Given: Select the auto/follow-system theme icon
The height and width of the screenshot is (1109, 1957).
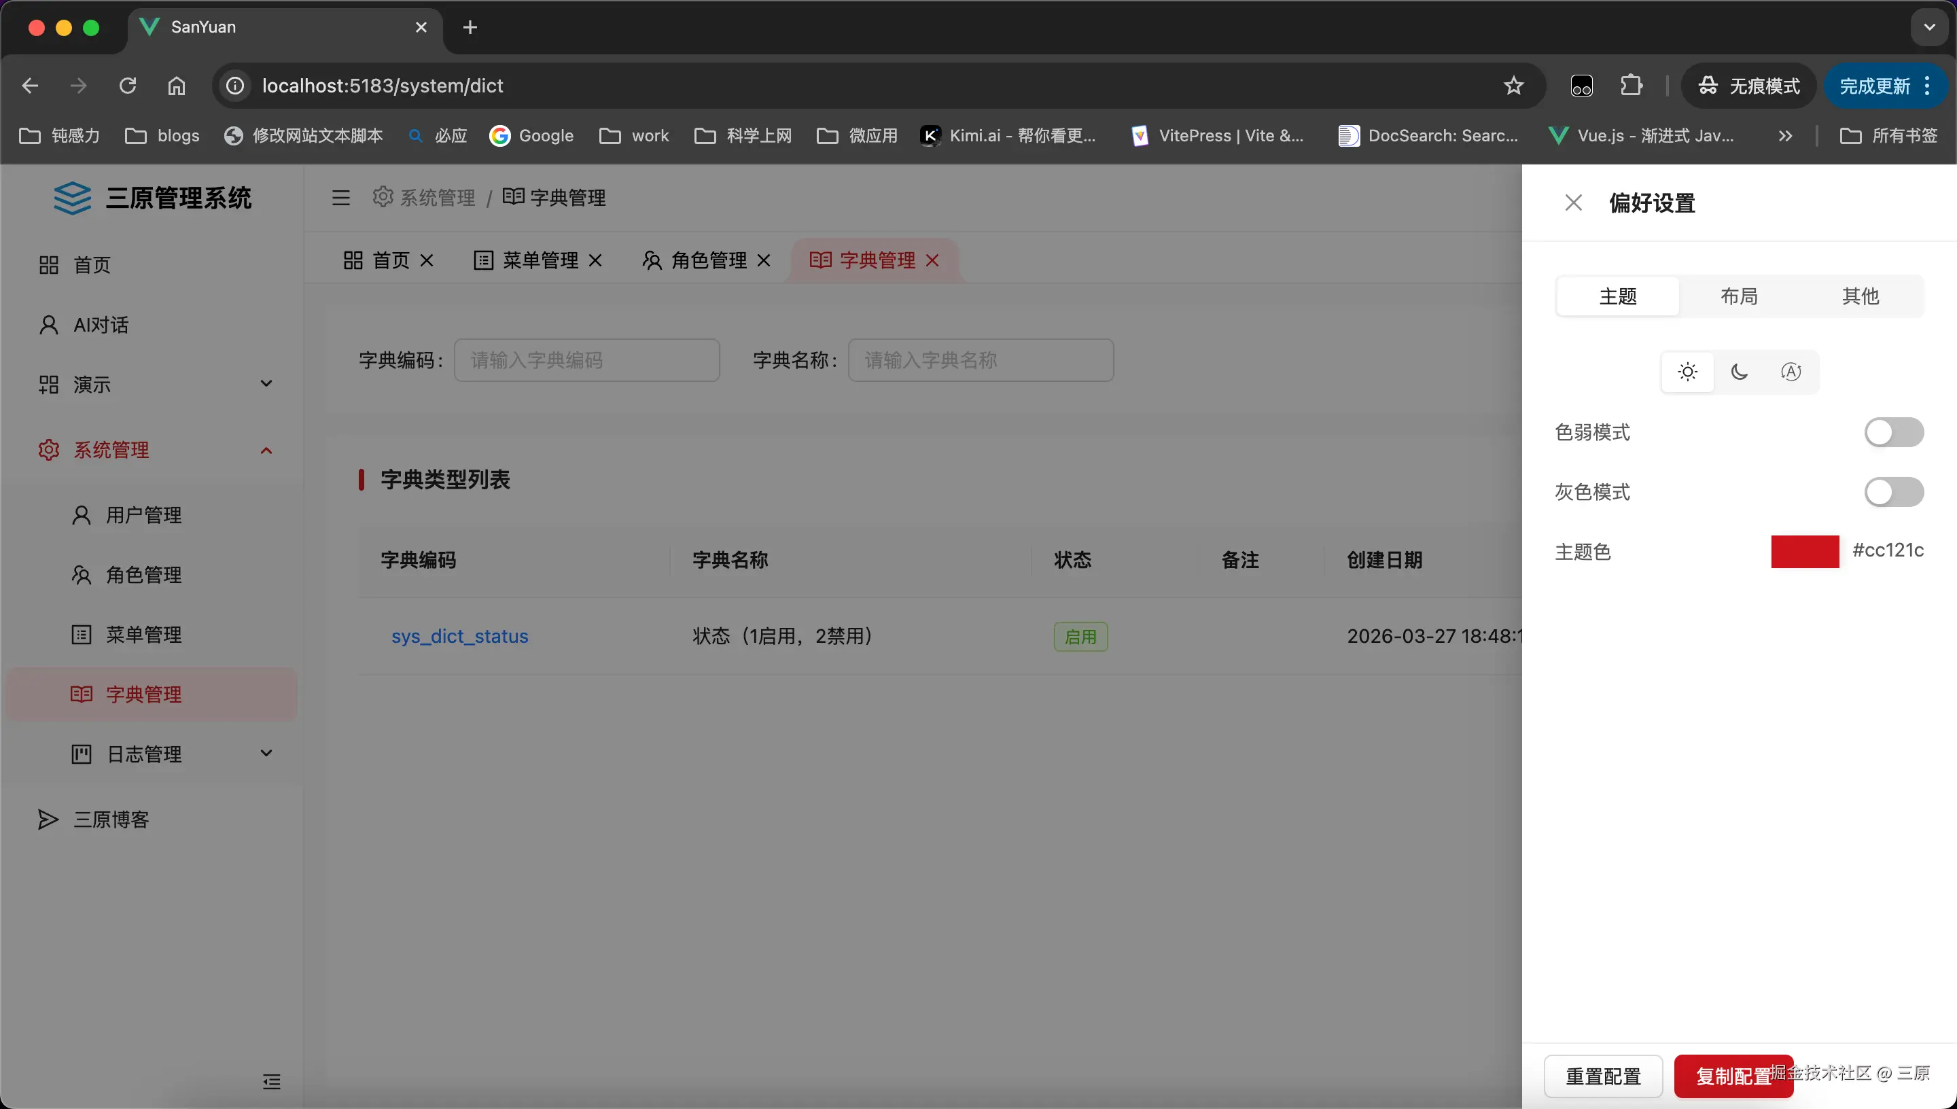Looking at the screenshot, I should [1791, 372].
